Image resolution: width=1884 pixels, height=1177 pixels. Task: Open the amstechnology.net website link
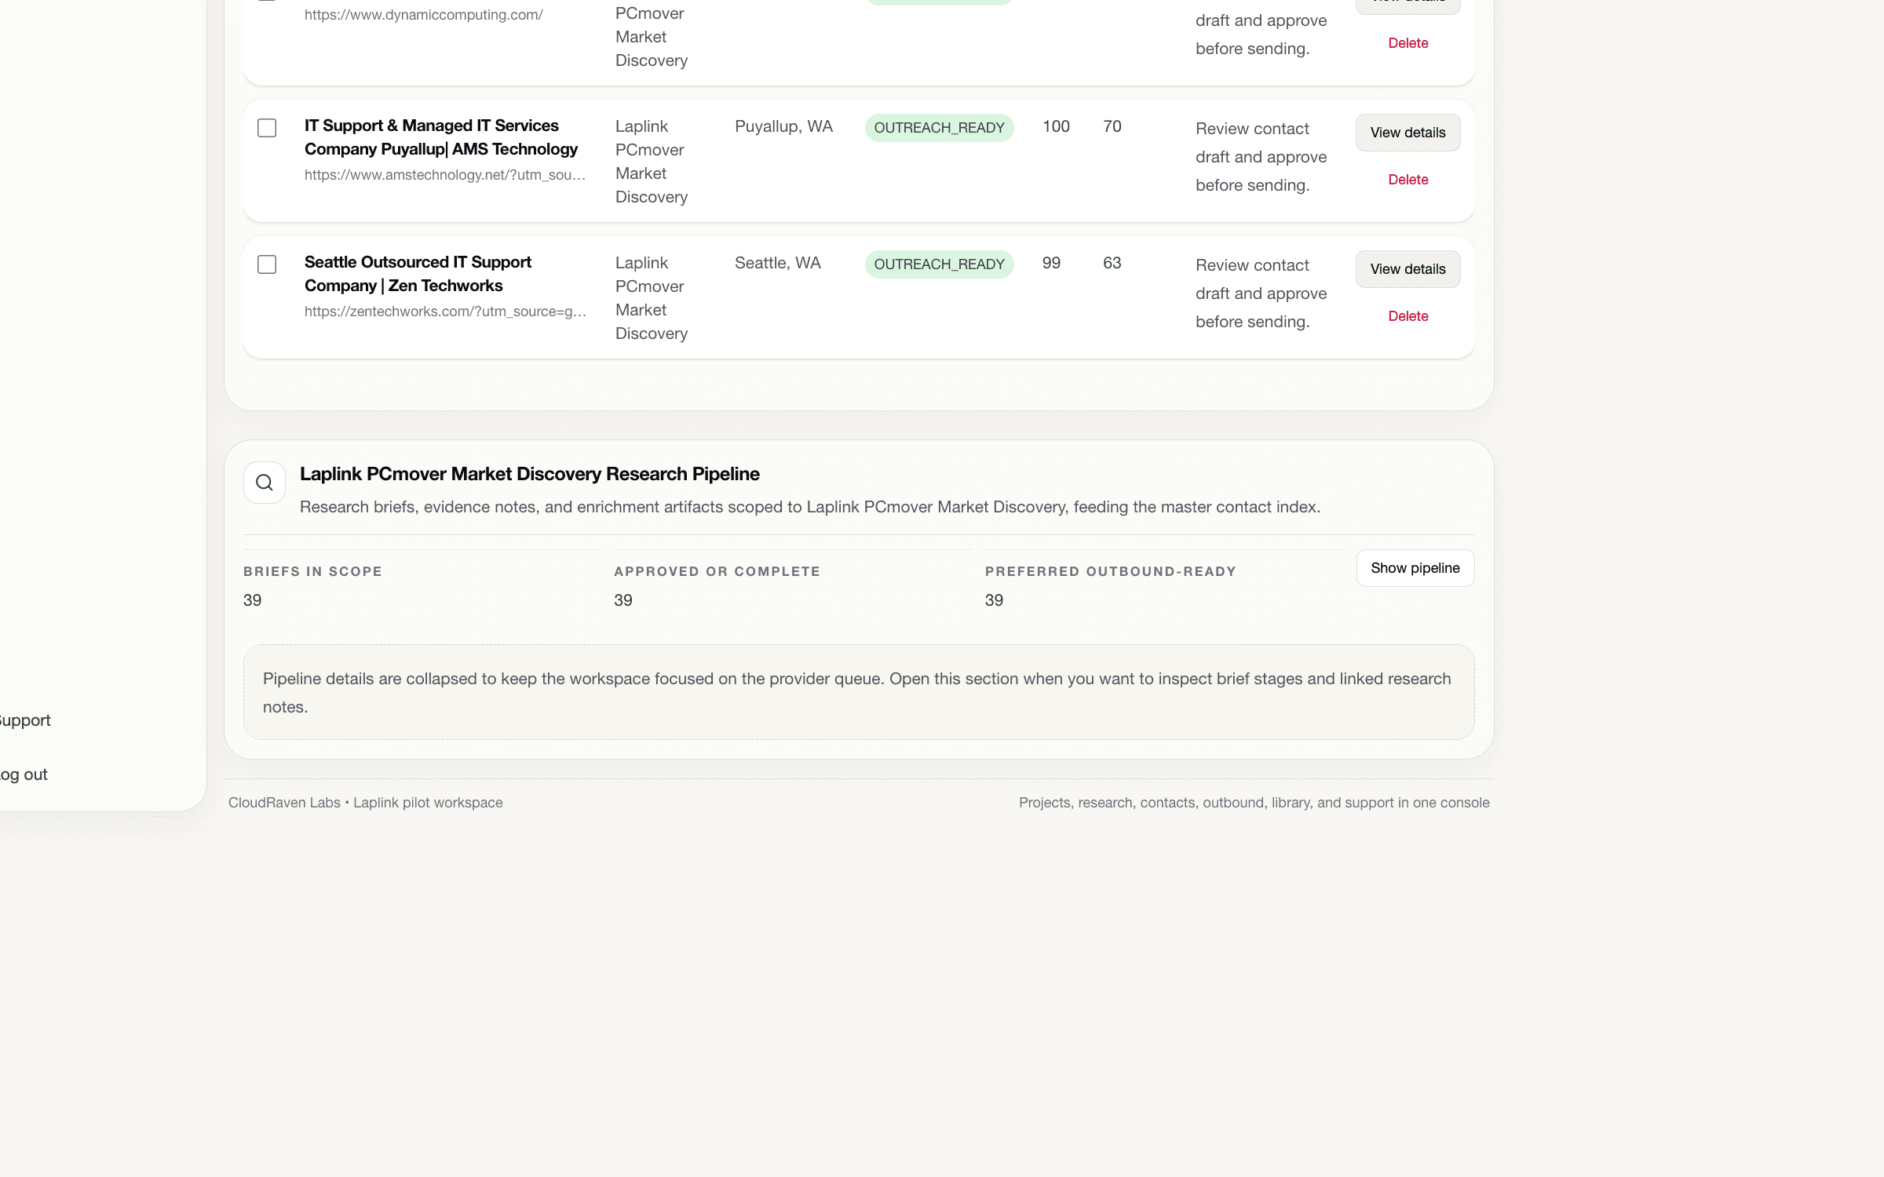click(444, 175)
